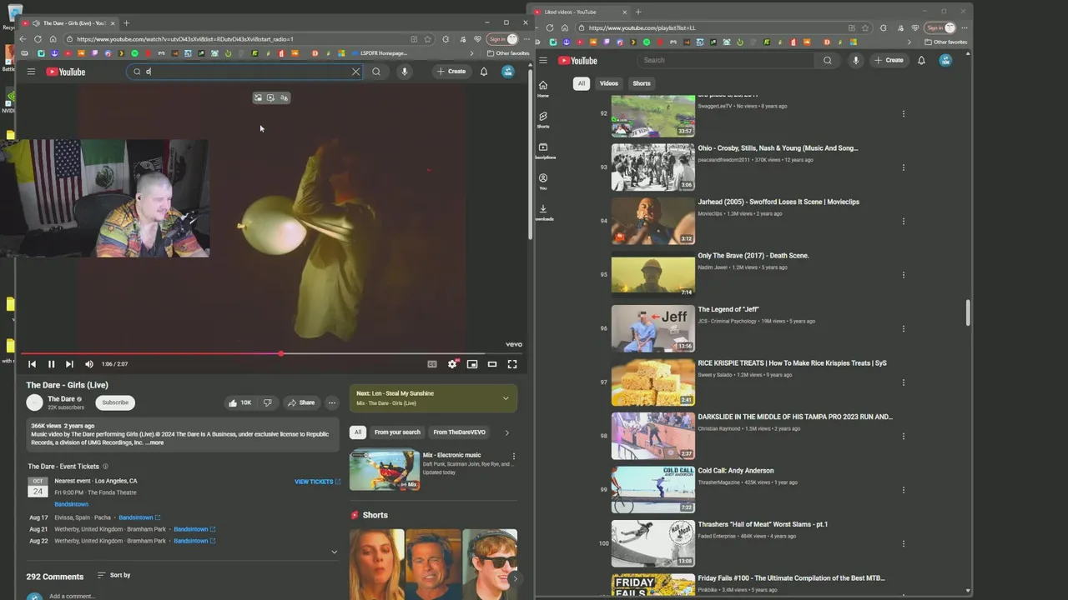The image size is (1068, 600).
Task: Open options for The Legend of "Jeff" video
Action: pyautogui.click(x=903, y=328)
